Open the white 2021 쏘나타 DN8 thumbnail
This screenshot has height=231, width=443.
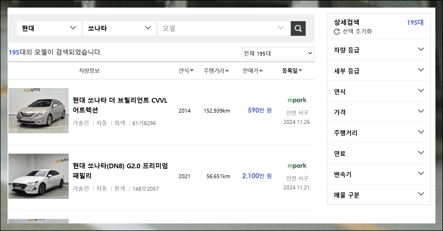click(38, 176)
